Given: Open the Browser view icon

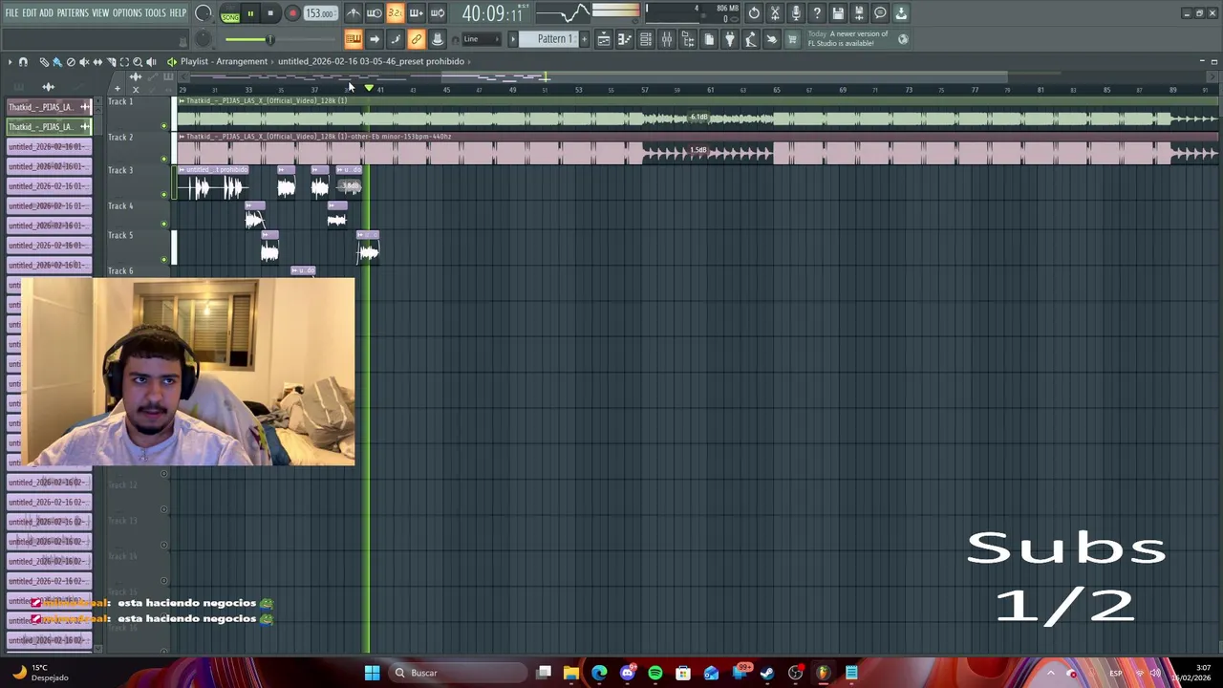Looking at the screenshot, I should (x=688, y=39).
